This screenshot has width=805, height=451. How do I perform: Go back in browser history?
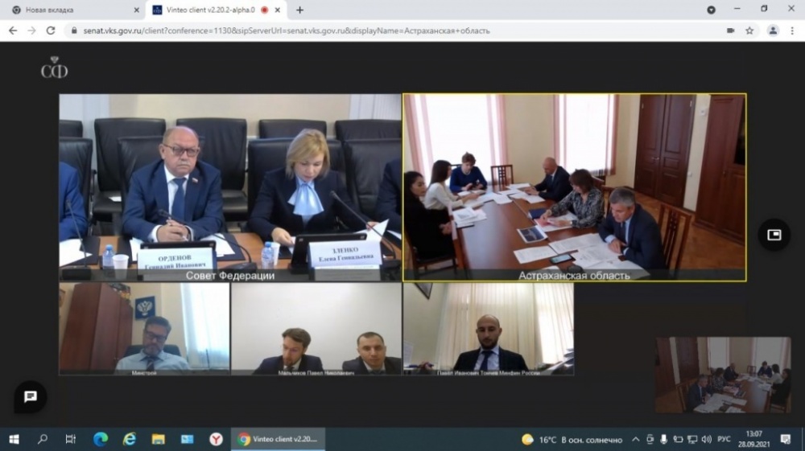(x=13, y=31)
